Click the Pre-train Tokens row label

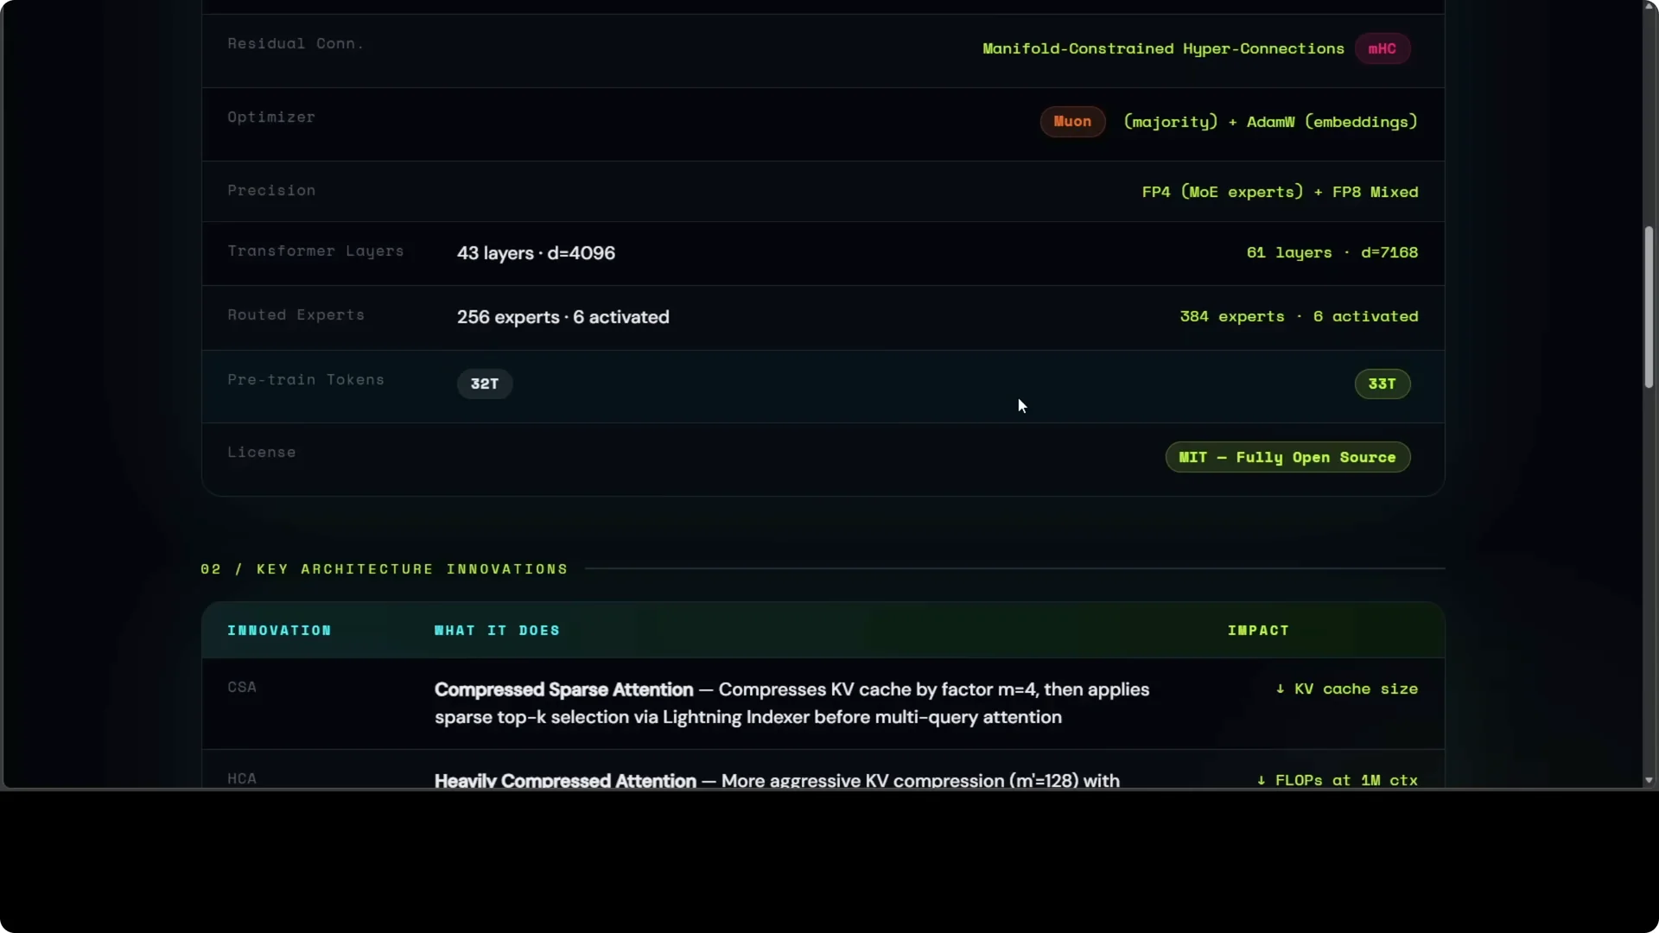coord(306,379)
